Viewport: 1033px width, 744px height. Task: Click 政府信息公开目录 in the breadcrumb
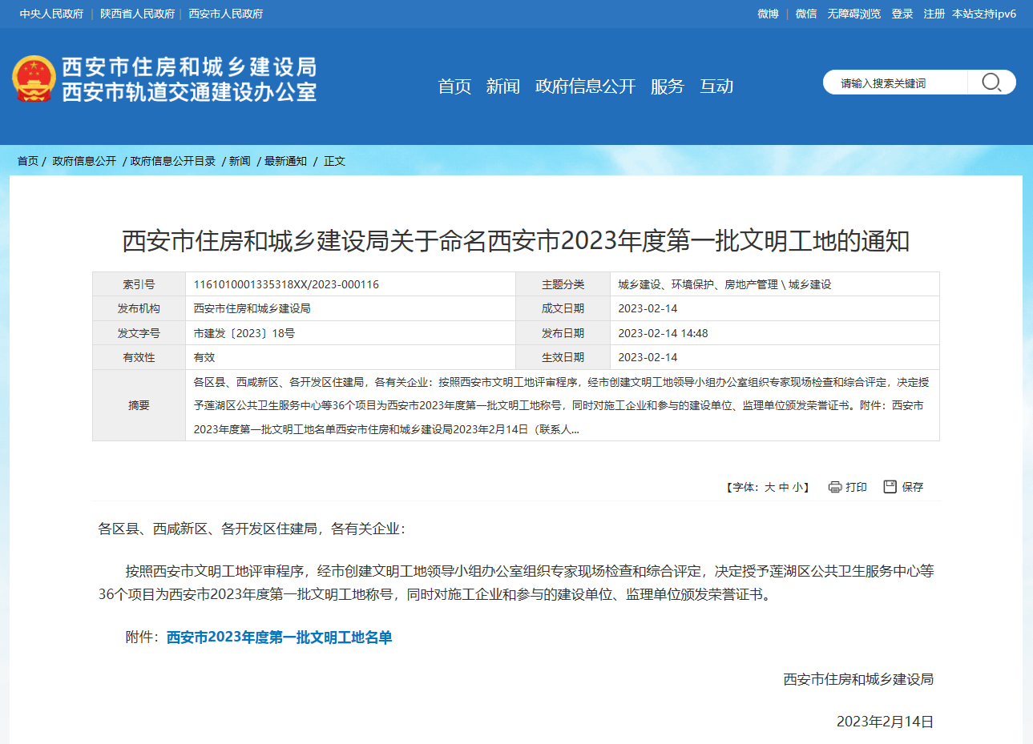(173, 161)
